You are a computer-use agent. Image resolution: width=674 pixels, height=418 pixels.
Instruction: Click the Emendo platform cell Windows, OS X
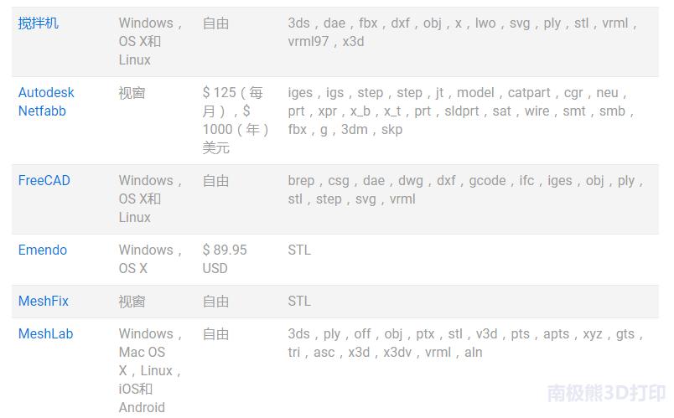[151, 259]
